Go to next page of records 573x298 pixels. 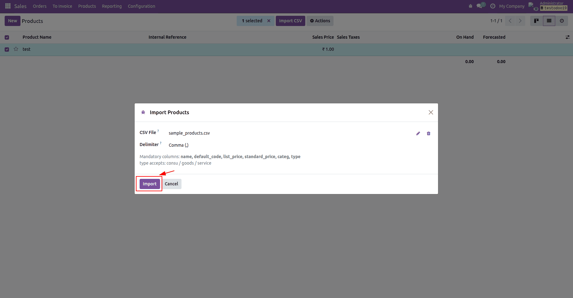coord(520,21)
